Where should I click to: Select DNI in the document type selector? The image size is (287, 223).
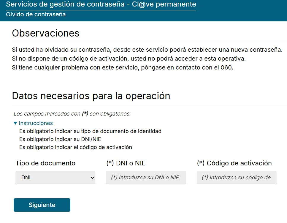(x=55, y=177)
